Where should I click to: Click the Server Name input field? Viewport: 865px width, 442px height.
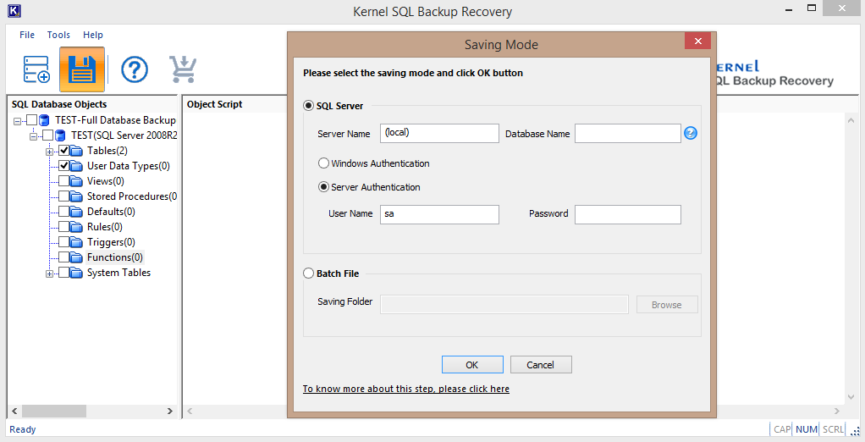439,133
